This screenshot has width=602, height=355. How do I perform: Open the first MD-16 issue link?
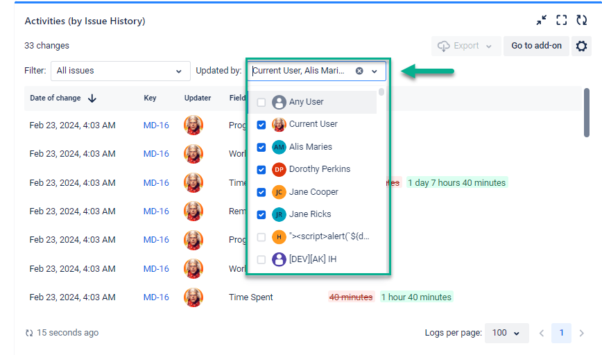click(x=156, y=125)
